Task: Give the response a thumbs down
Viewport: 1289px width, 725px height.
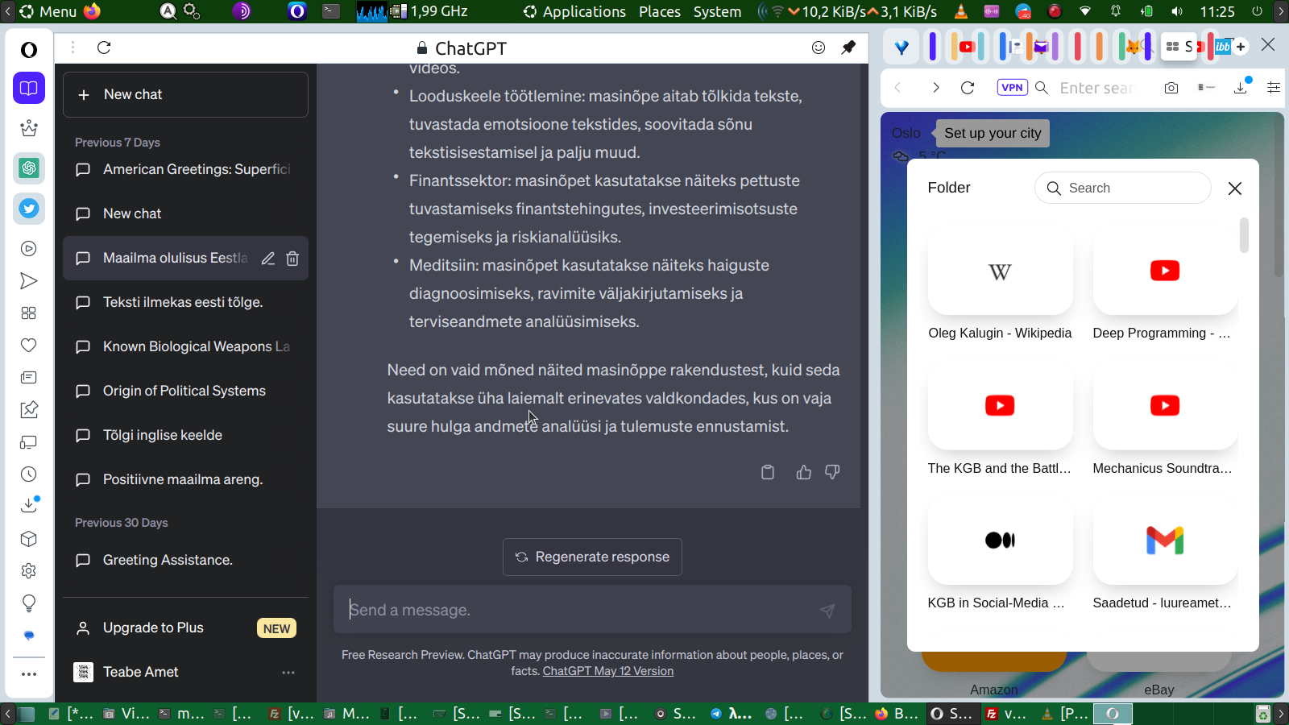Action: click(832, 472)
